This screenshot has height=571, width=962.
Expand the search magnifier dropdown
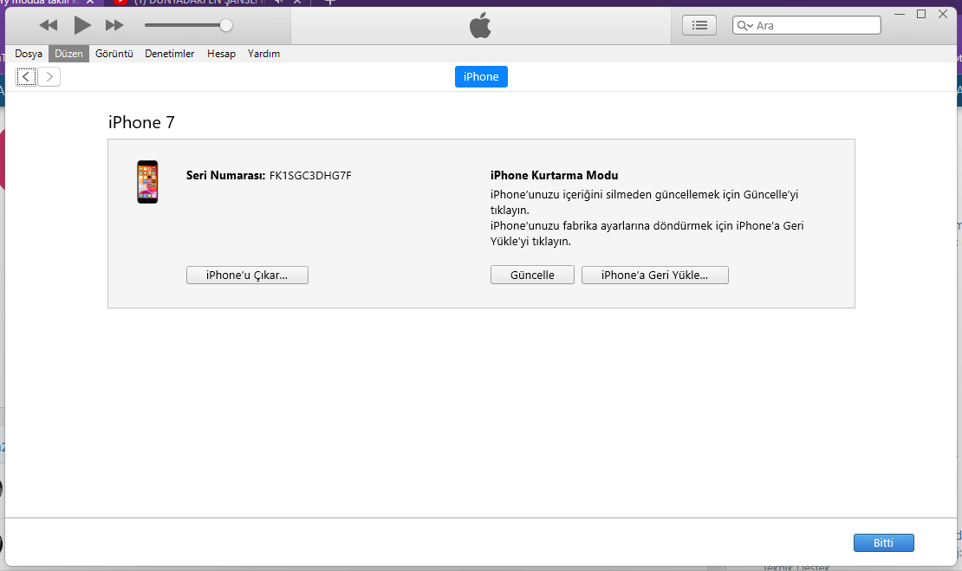coord(744,26)
